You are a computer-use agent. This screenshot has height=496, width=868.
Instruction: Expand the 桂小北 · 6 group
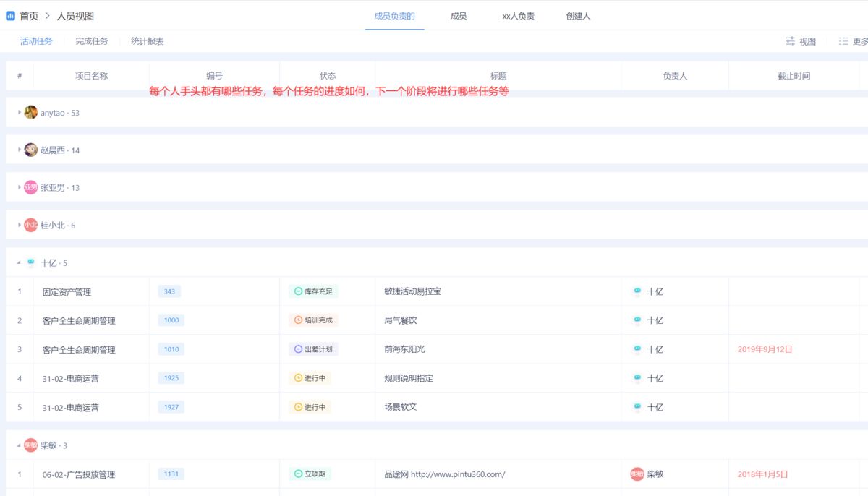[x=20, y=225]
